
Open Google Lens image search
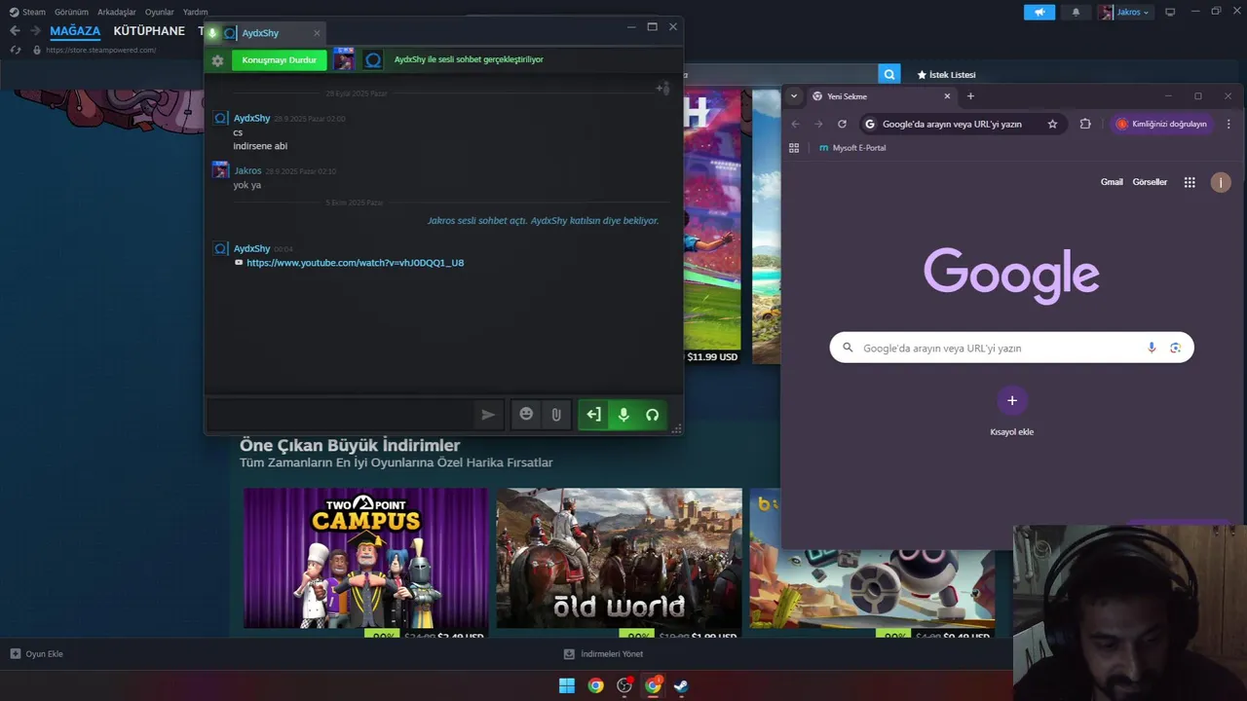pyautogui.click(x=1175, y=348)
